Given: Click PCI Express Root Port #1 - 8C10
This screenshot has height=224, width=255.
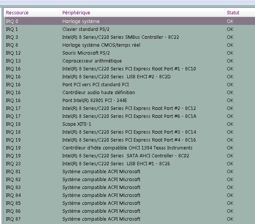Looking at the screenshot, I should click(x=129, y=69).
